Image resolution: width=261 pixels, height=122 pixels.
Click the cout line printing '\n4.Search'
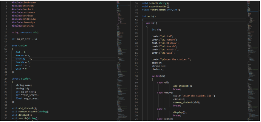(164, 46)
